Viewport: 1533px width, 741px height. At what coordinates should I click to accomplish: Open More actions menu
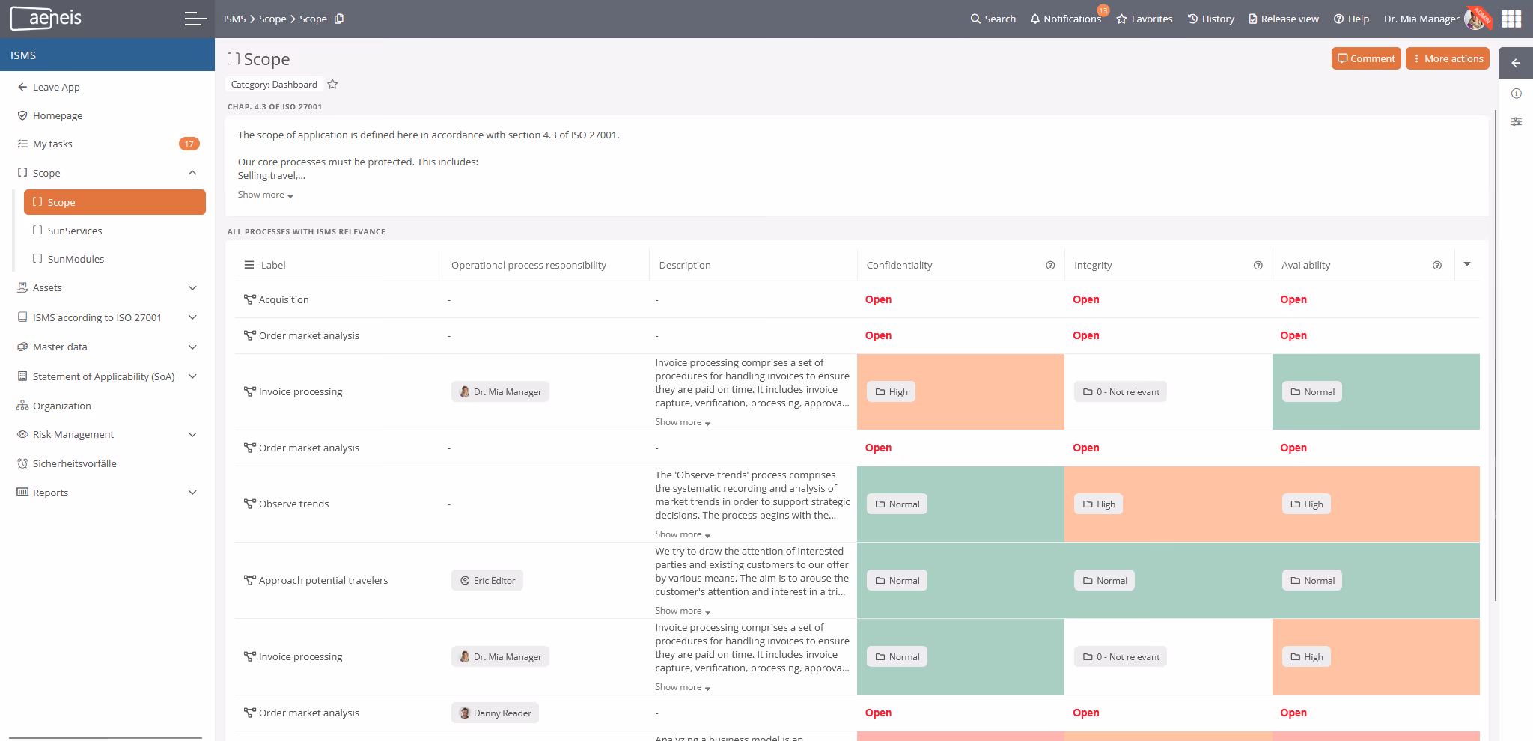pyautogui.click(x=1447, y=58)
